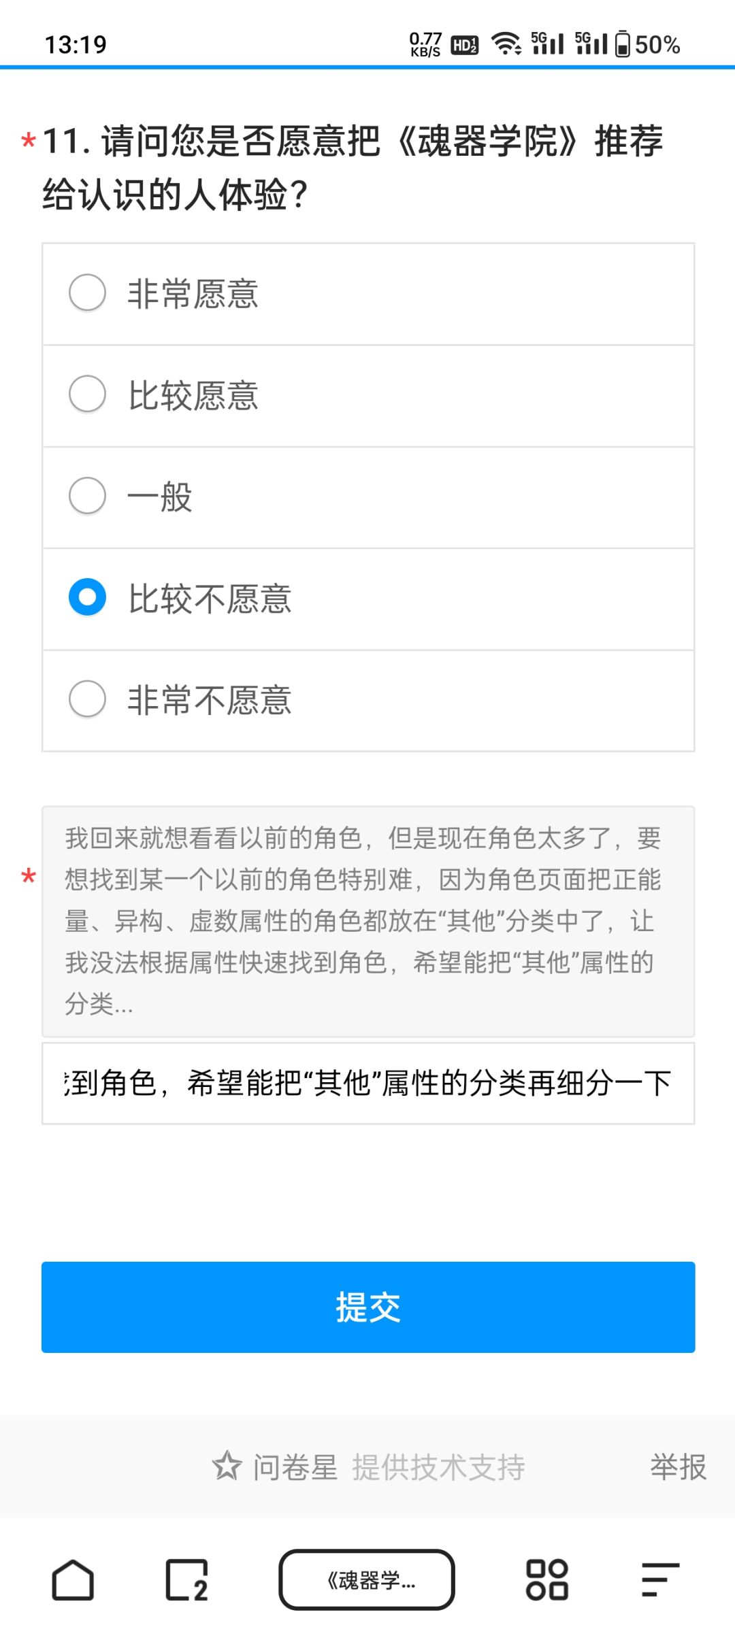The height and width of the screenshot is (1642, 735).
Task: Tap the gray suggestion text preview box
Action: tap(368, 921)
